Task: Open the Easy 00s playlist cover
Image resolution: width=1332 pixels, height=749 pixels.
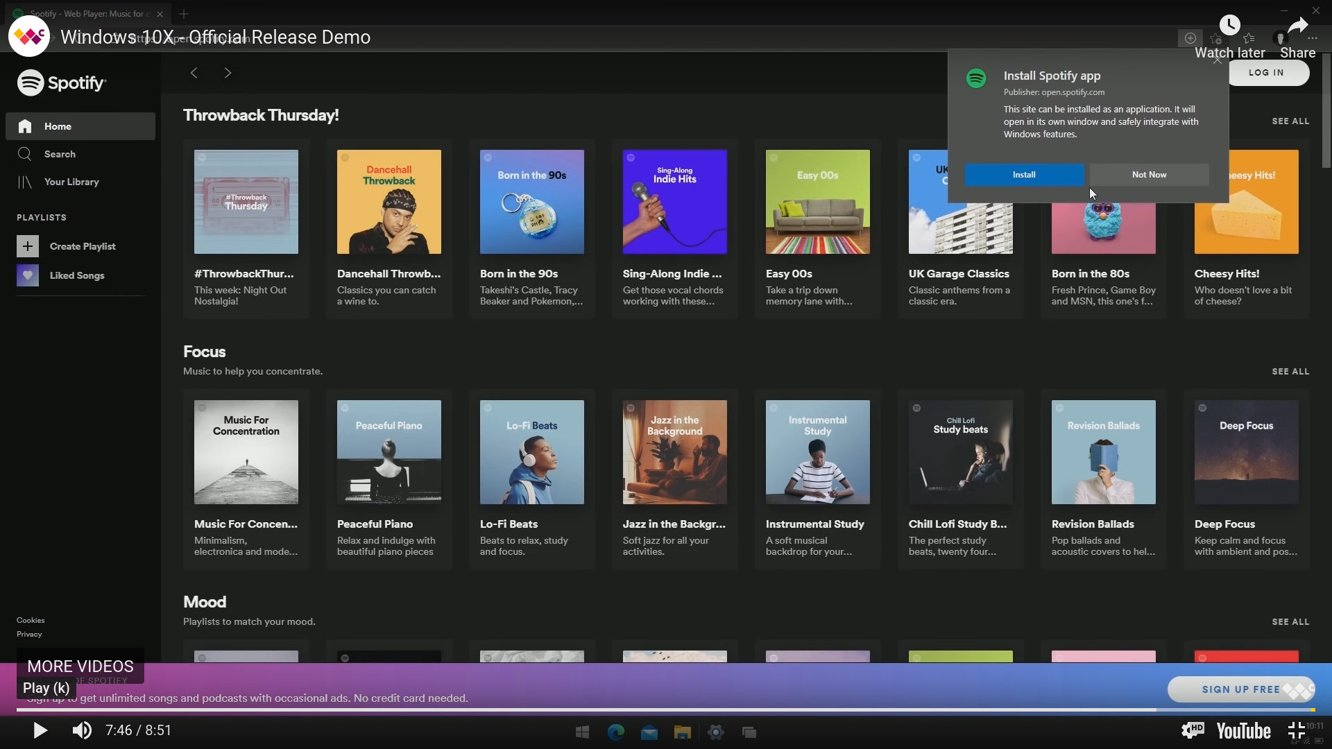Action: click(818, 202)
